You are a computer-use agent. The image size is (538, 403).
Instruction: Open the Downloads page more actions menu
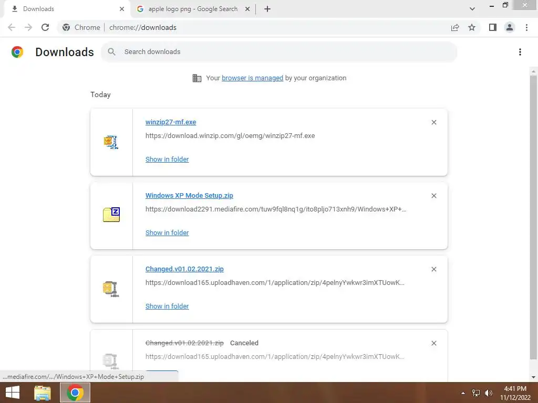[x=520, y=52]
